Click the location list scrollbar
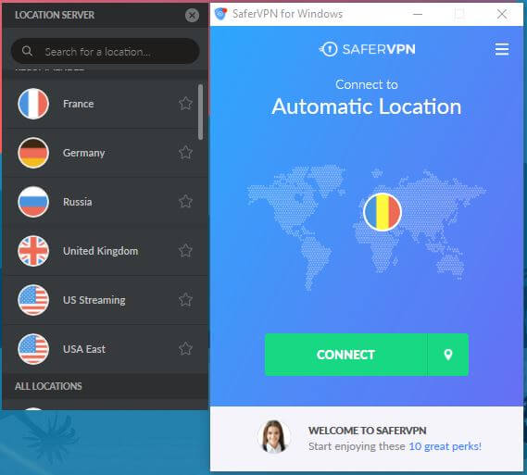The image size is (527, 475). click(201, 112)
